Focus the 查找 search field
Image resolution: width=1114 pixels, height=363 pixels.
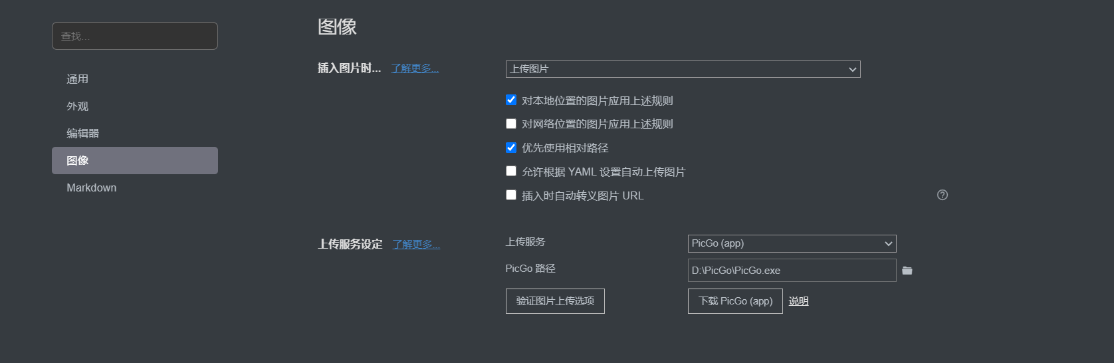[135, 36]
